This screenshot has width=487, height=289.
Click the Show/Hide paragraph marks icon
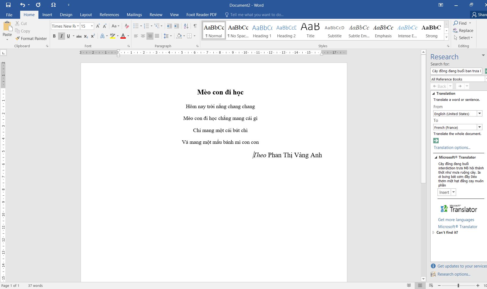coord(195,26)
